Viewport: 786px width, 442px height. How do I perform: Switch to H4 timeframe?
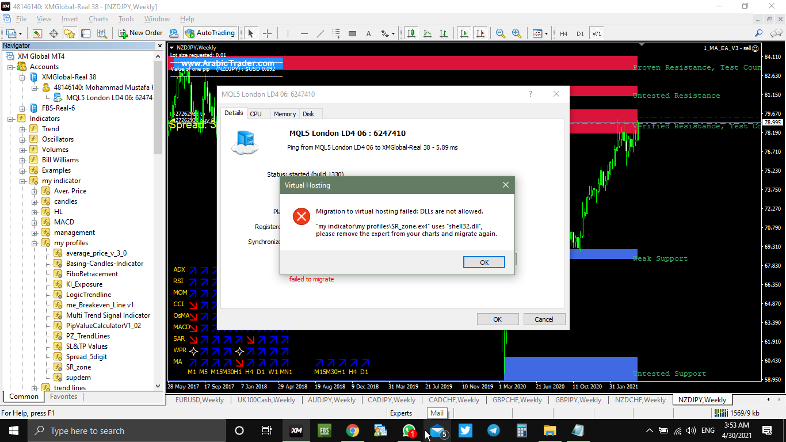tap(563, 33)
